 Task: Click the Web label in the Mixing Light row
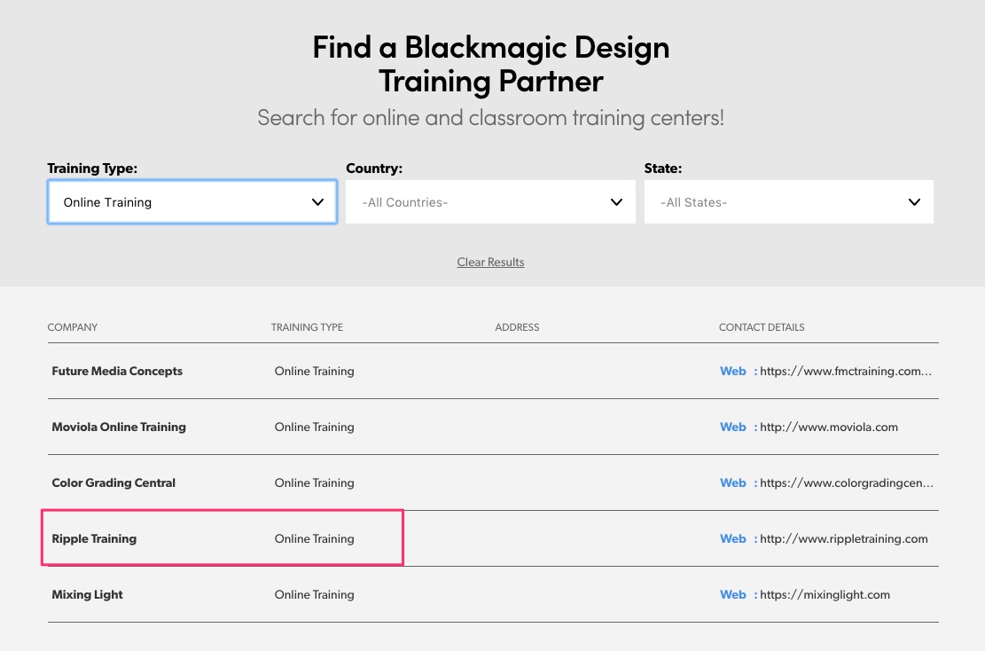[733, 595]
